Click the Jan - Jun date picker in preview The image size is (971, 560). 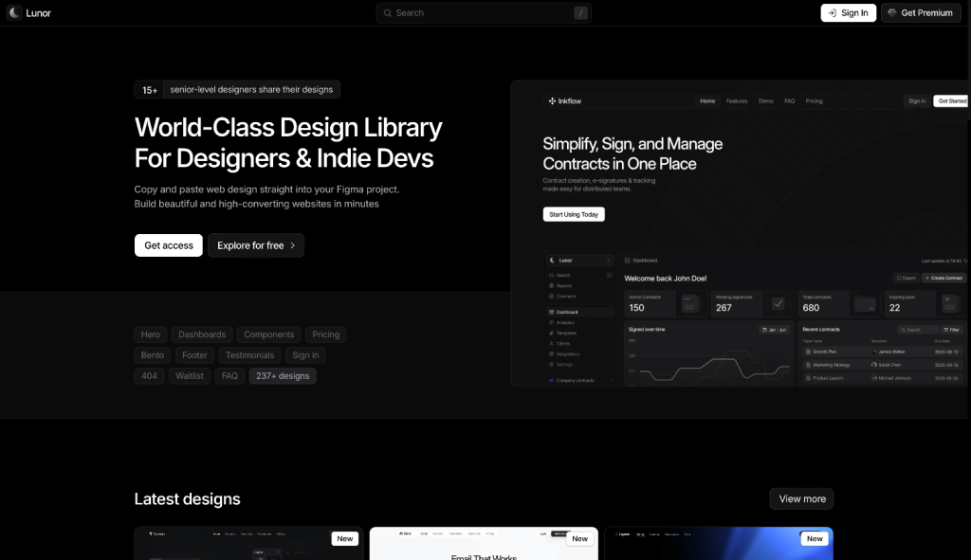774,330
